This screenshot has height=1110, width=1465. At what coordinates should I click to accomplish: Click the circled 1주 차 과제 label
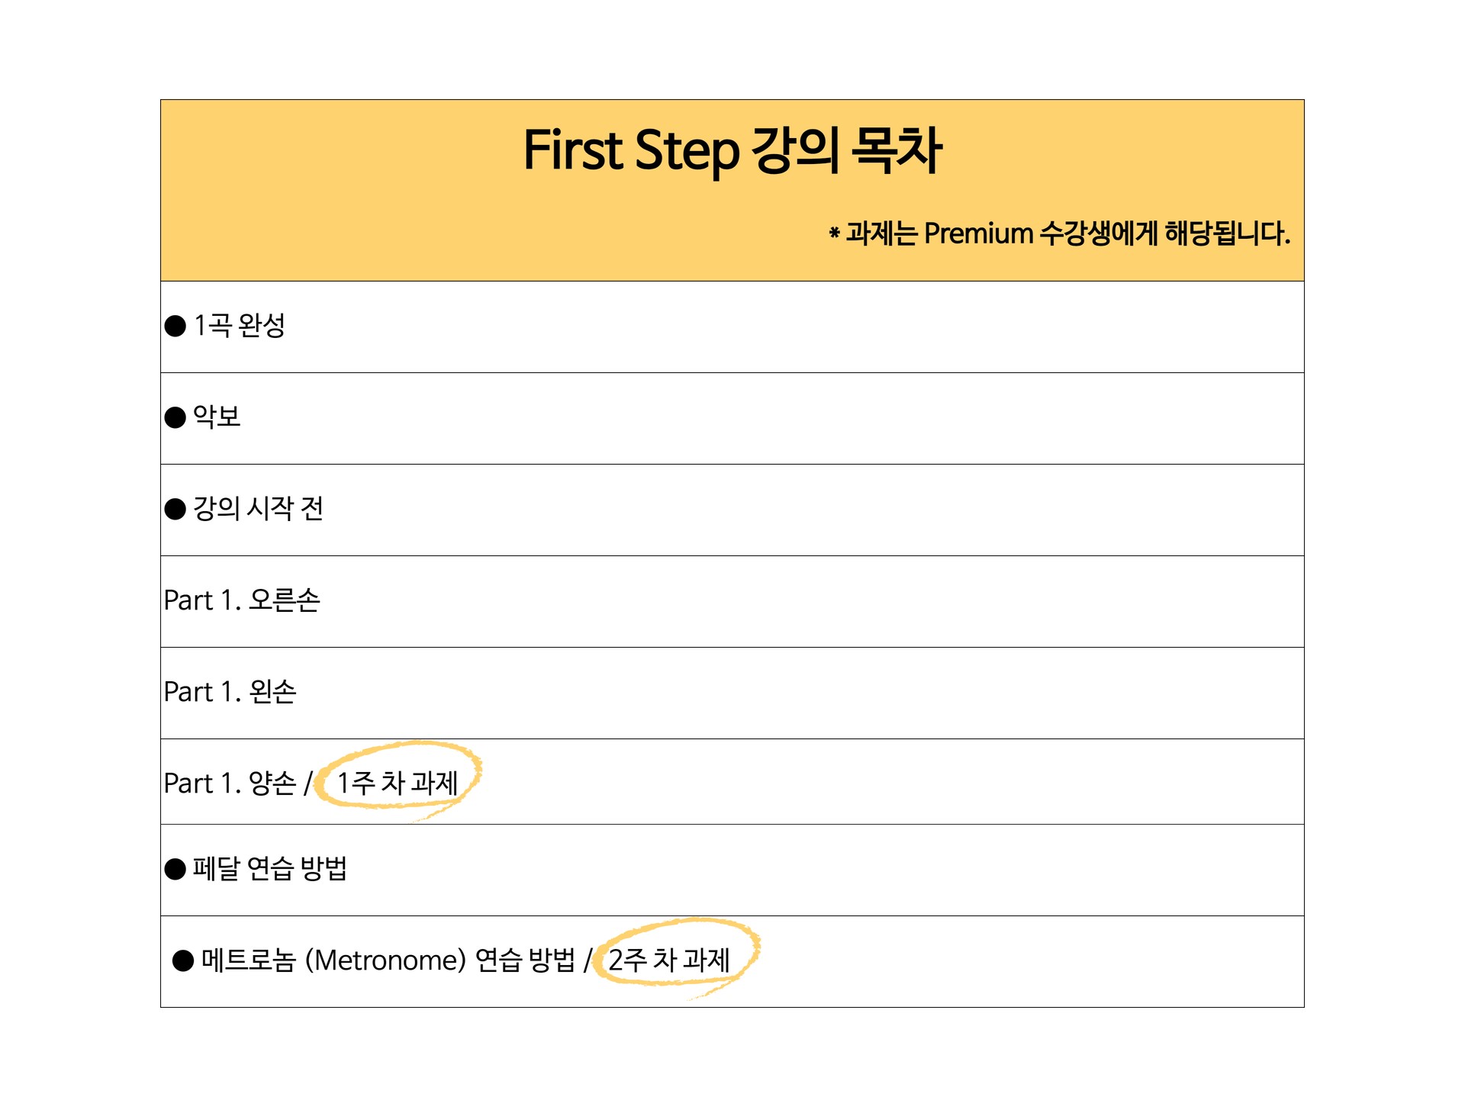pyautogui.click(x=398, y=783)
